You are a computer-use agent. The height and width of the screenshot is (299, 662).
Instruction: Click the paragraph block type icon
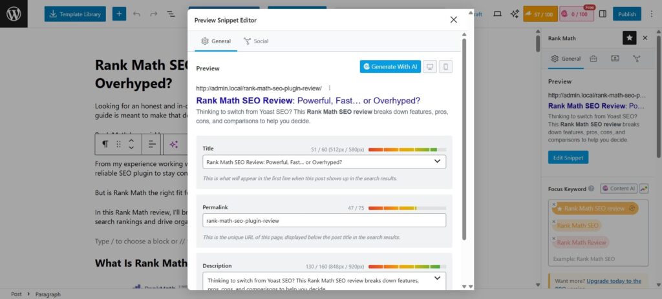[105, 144]
